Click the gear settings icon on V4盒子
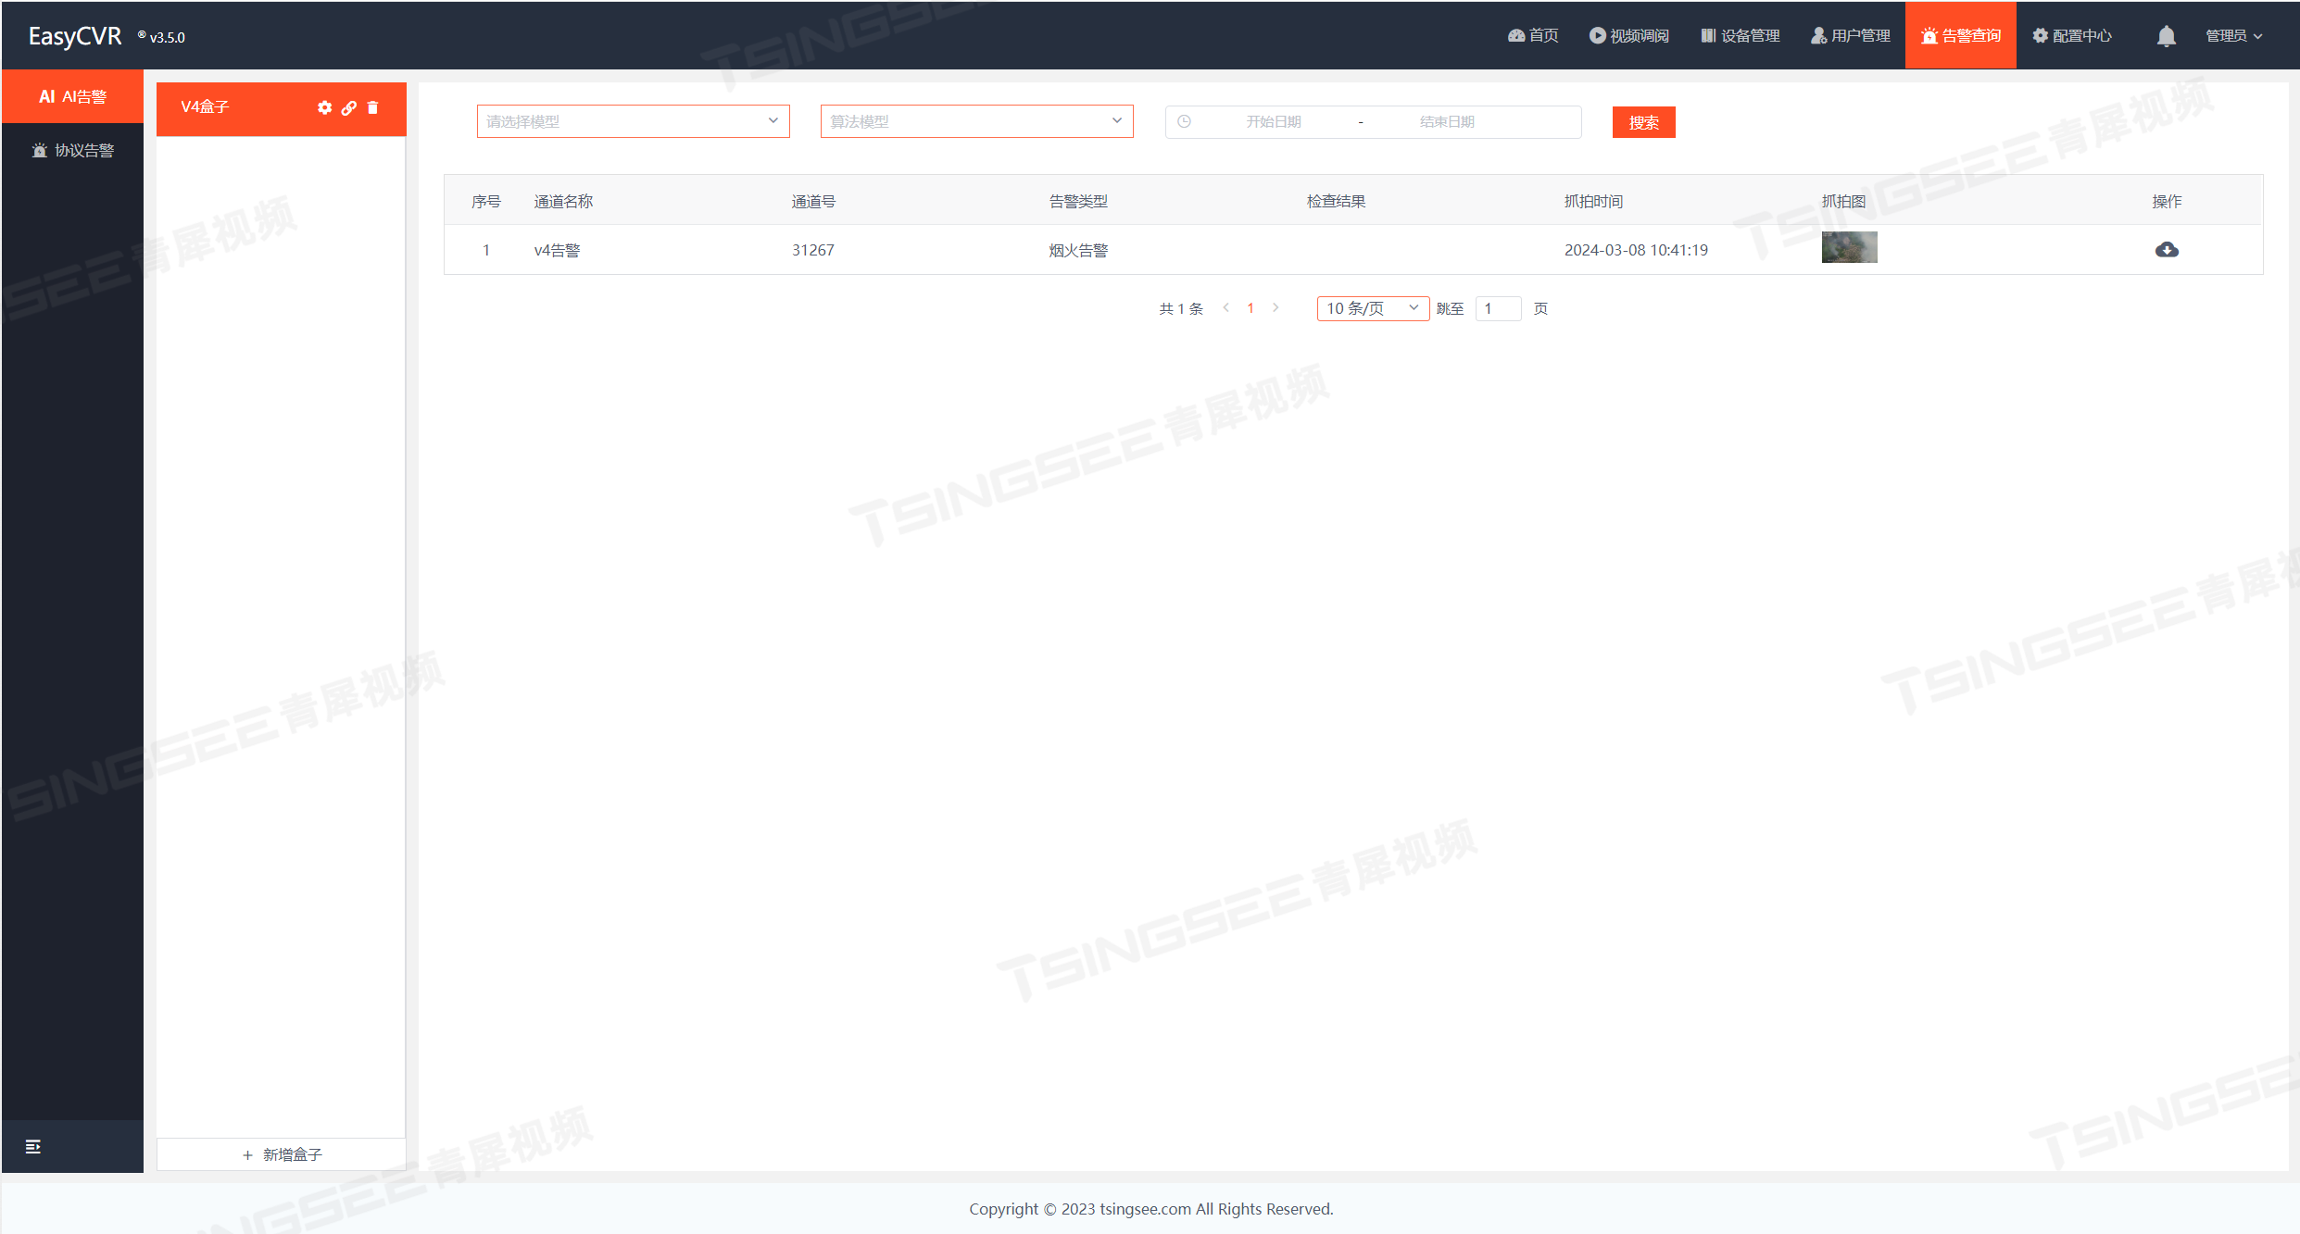The image size is (2300, 1234). point(324,107)
